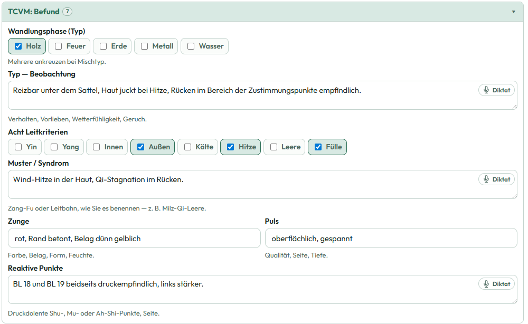Viewport: 528px width, 324px height.
Task: Check the Metall checkbox
Action: [145, 46]
